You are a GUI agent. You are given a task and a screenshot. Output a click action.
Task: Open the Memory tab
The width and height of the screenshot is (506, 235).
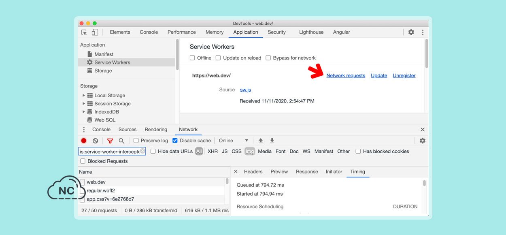215,32
